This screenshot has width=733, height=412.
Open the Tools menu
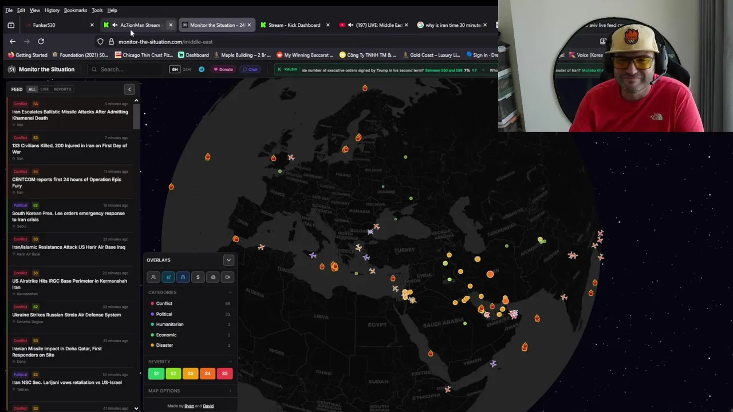pos(97,10)
